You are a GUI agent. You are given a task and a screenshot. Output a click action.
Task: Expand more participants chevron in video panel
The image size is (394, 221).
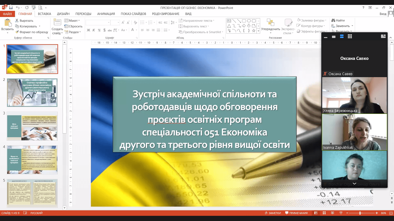pyautogui.click(x=354, y=184)
